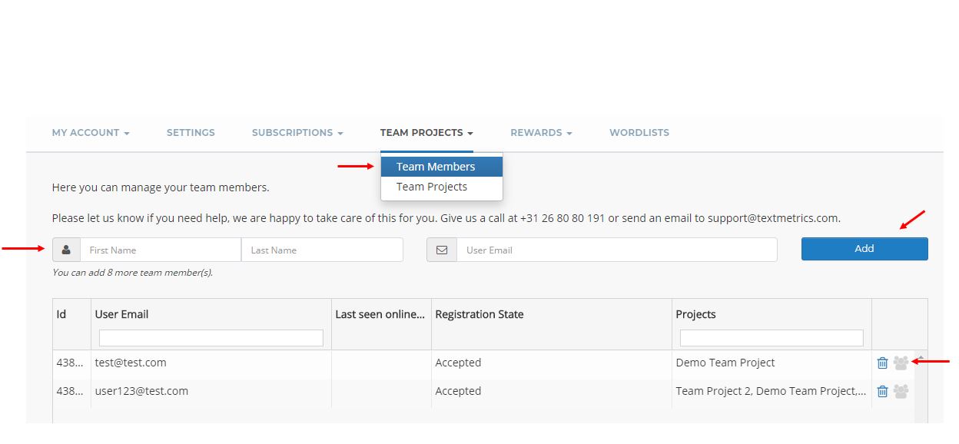Open project assignment for test@test.com

coord(901,363)
